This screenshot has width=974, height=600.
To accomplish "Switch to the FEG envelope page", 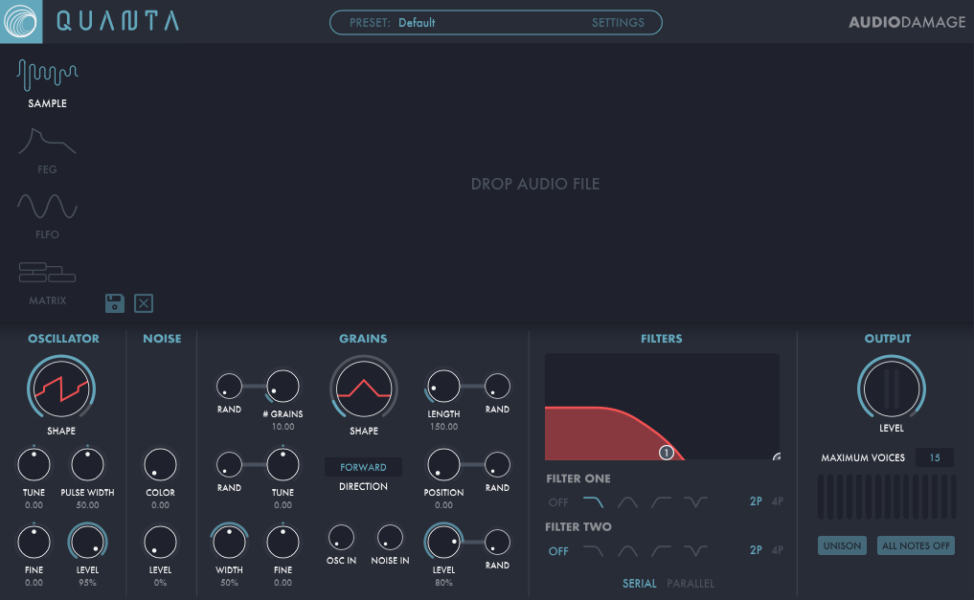I will (x=47, y=150).
